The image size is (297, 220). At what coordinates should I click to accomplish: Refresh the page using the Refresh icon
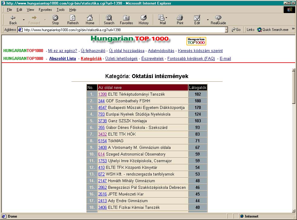point(73,18)
